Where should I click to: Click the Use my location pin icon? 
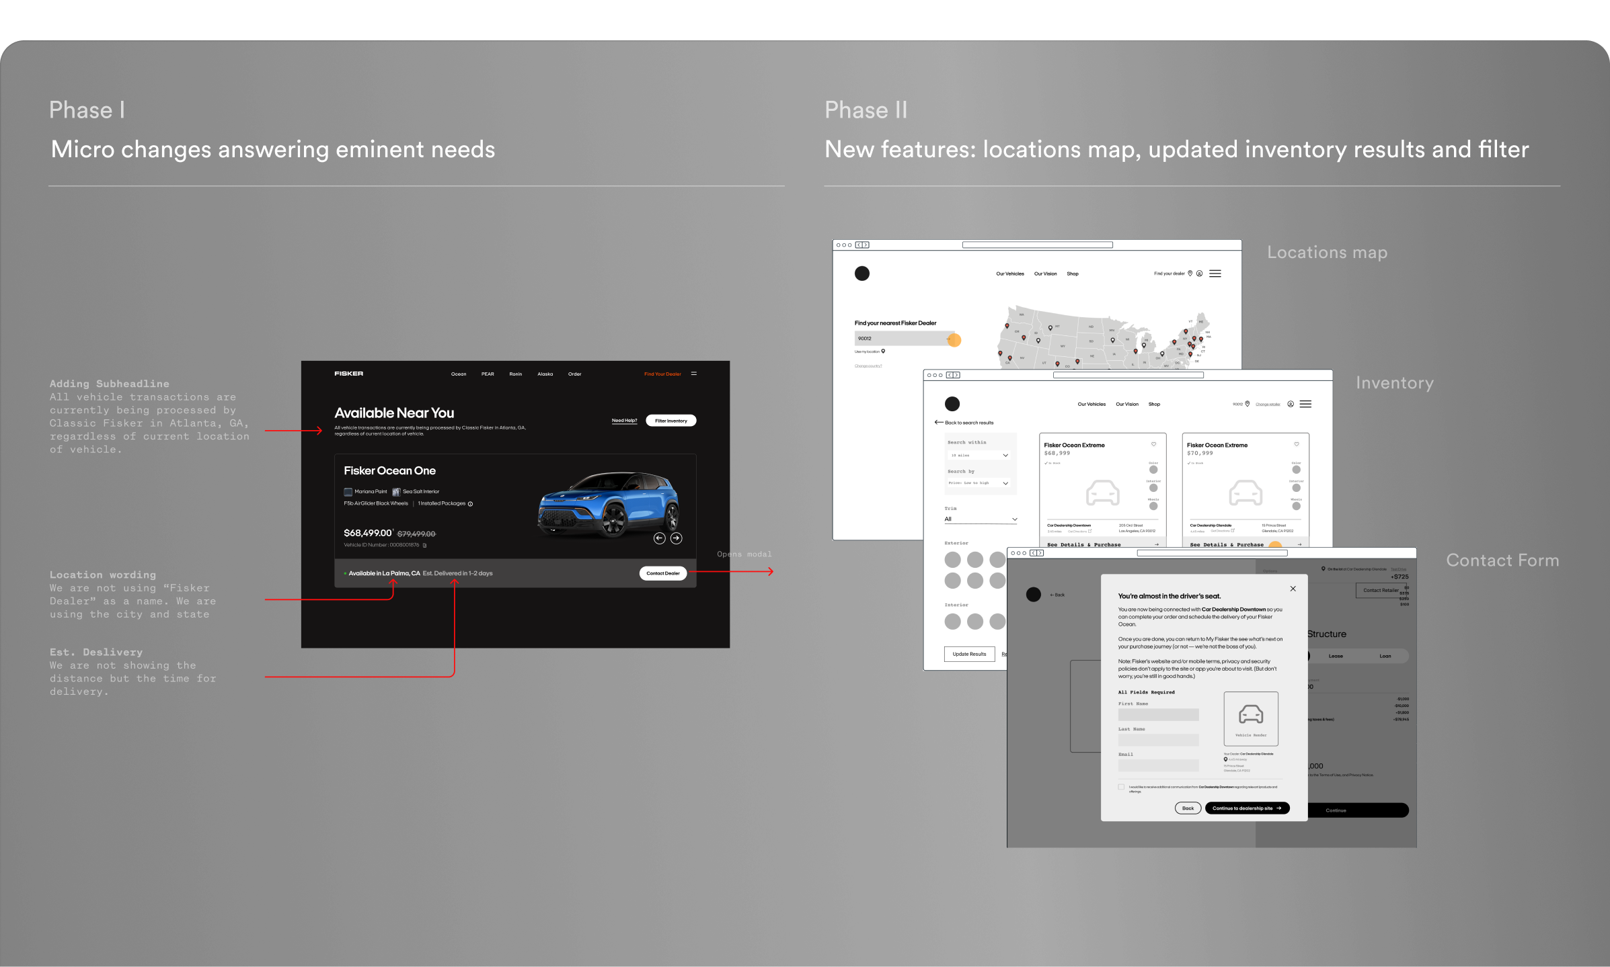point(883,351)
